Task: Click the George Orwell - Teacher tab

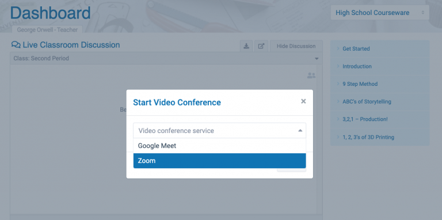Action: pyautogui.click(x=47, y=29)
